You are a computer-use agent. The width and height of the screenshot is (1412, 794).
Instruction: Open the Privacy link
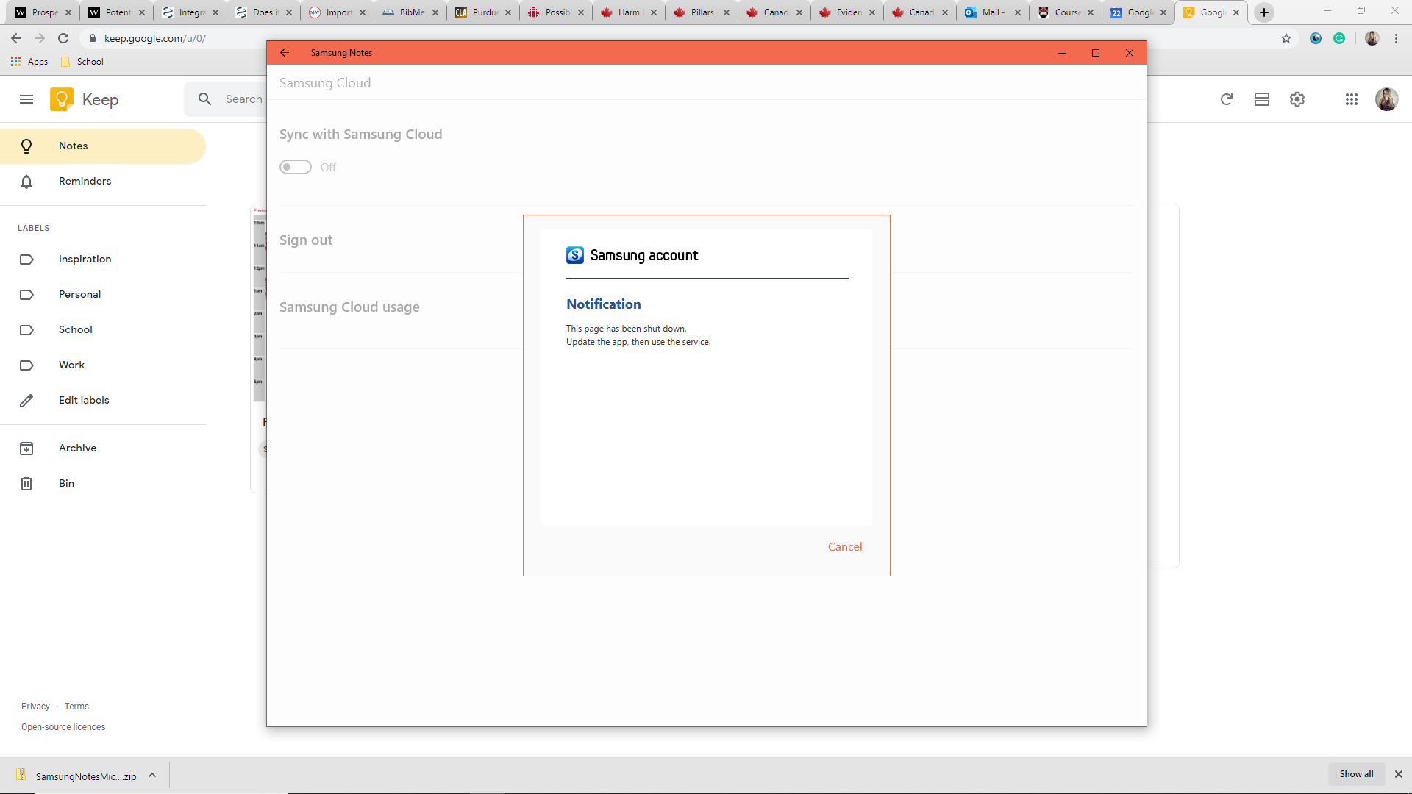coord(35,707)
